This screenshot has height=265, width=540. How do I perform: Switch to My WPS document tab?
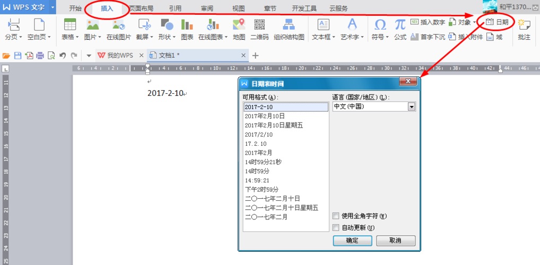click(120, 56)
